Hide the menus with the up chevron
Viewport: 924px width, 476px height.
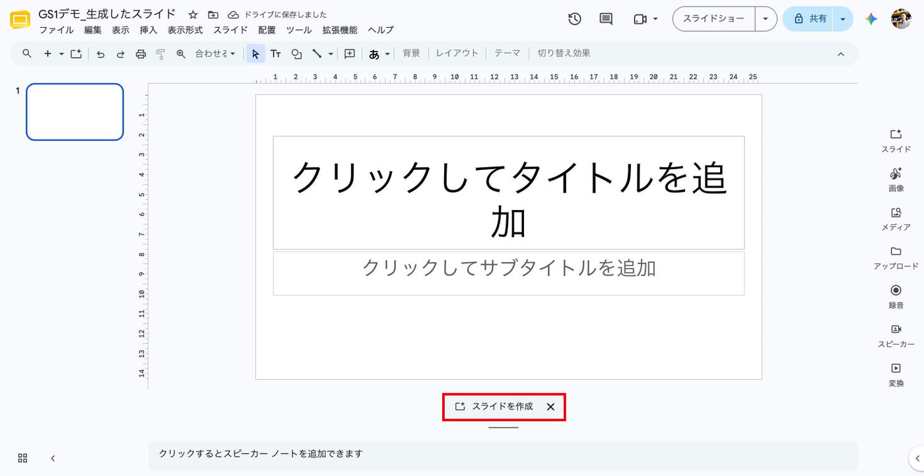click(841, 54)
